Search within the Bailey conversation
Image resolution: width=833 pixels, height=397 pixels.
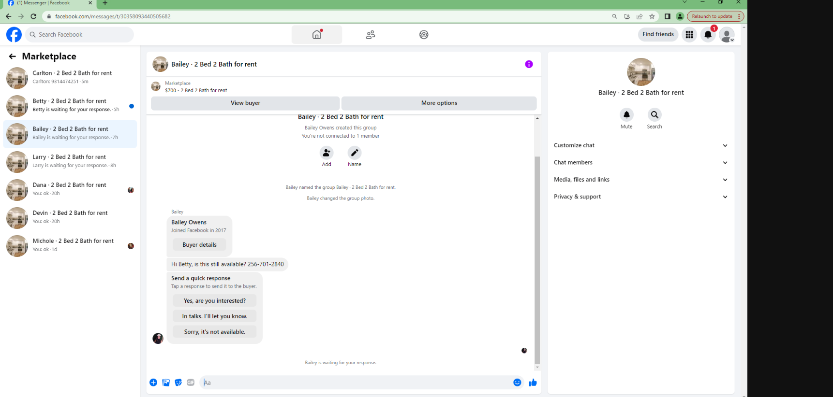point(654,114)
